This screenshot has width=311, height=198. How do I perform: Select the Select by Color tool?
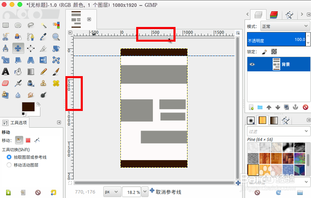(56, 25)
